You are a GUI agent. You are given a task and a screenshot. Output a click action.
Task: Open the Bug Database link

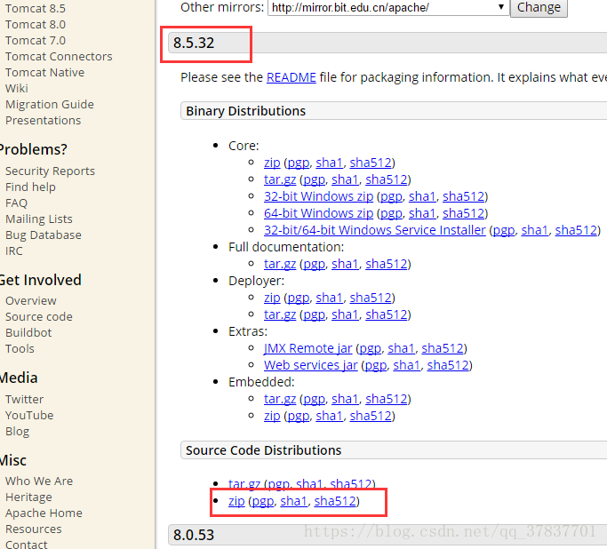point(44,235)
